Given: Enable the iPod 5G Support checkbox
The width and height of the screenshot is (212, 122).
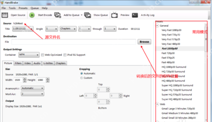Looking at the screenshot, I should 65,55.
